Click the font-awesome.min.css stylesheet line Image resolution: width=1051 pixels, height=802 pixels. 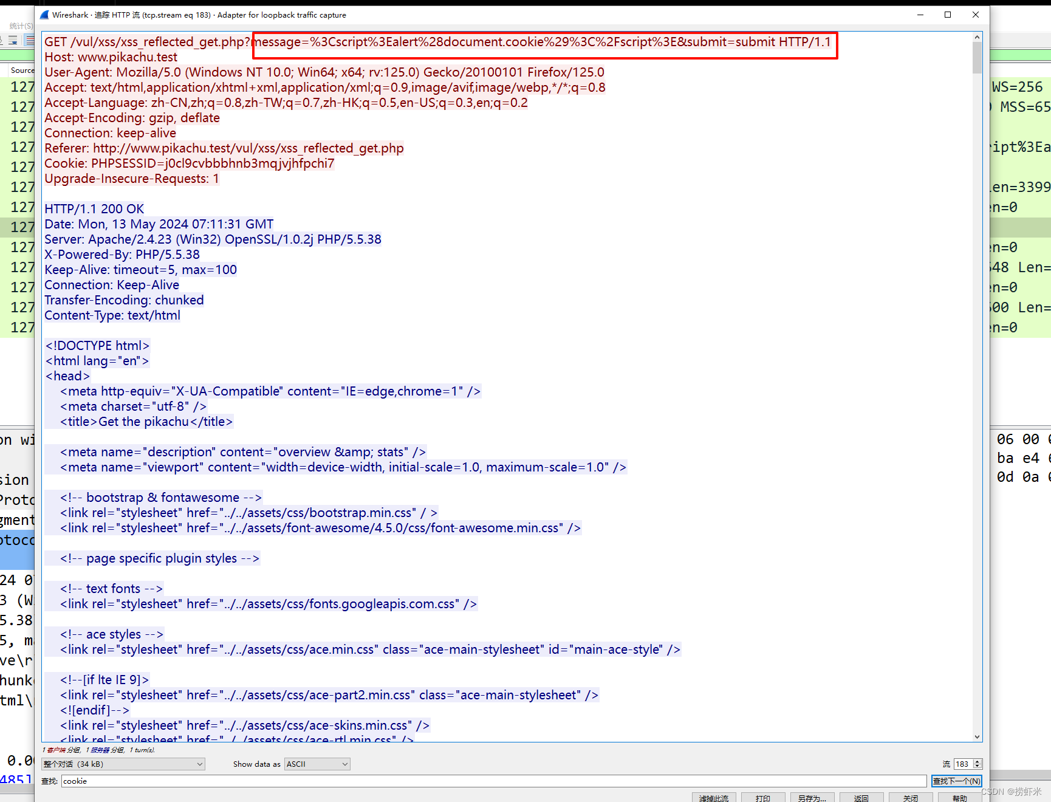tap(321, 528)
